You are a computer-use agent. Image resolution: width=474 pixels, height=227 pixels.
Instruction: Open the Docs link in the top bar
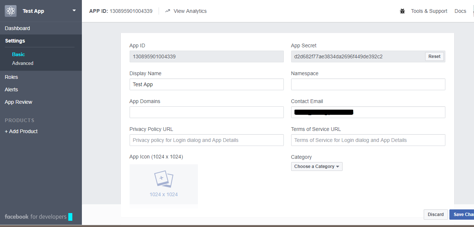click(460, 11)
